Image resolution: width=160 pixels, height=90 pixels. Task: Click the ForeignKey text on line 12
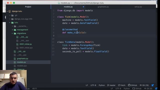coord(86,45)
